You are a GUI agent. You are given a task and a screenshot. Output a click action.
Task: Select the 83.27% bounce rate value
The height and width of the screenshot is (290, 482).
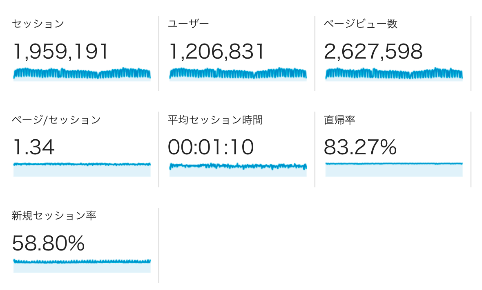coord(360,147)
